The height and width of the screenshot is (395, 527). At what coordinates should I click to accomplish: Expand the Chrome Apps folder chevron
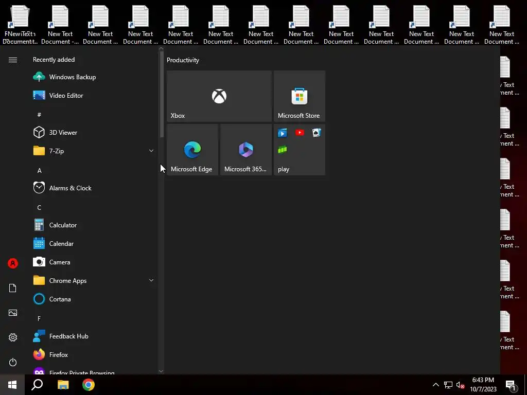click(151, 280)
